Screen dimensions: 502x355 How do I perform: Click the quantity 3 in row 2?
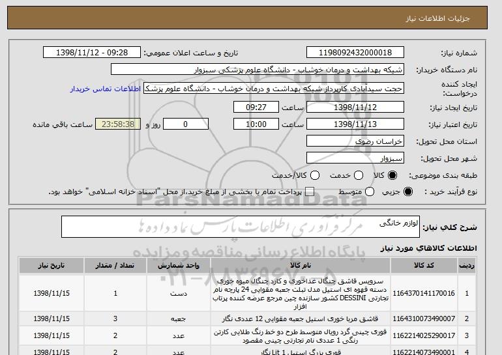click(115, 319)
